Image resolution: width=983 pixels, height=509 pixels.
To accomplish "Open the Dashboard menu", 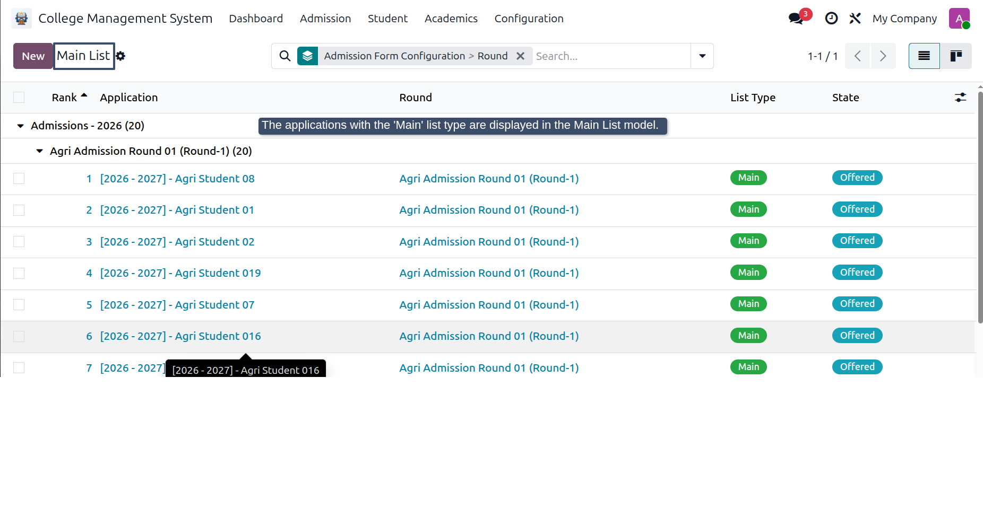I will point(256,19).
